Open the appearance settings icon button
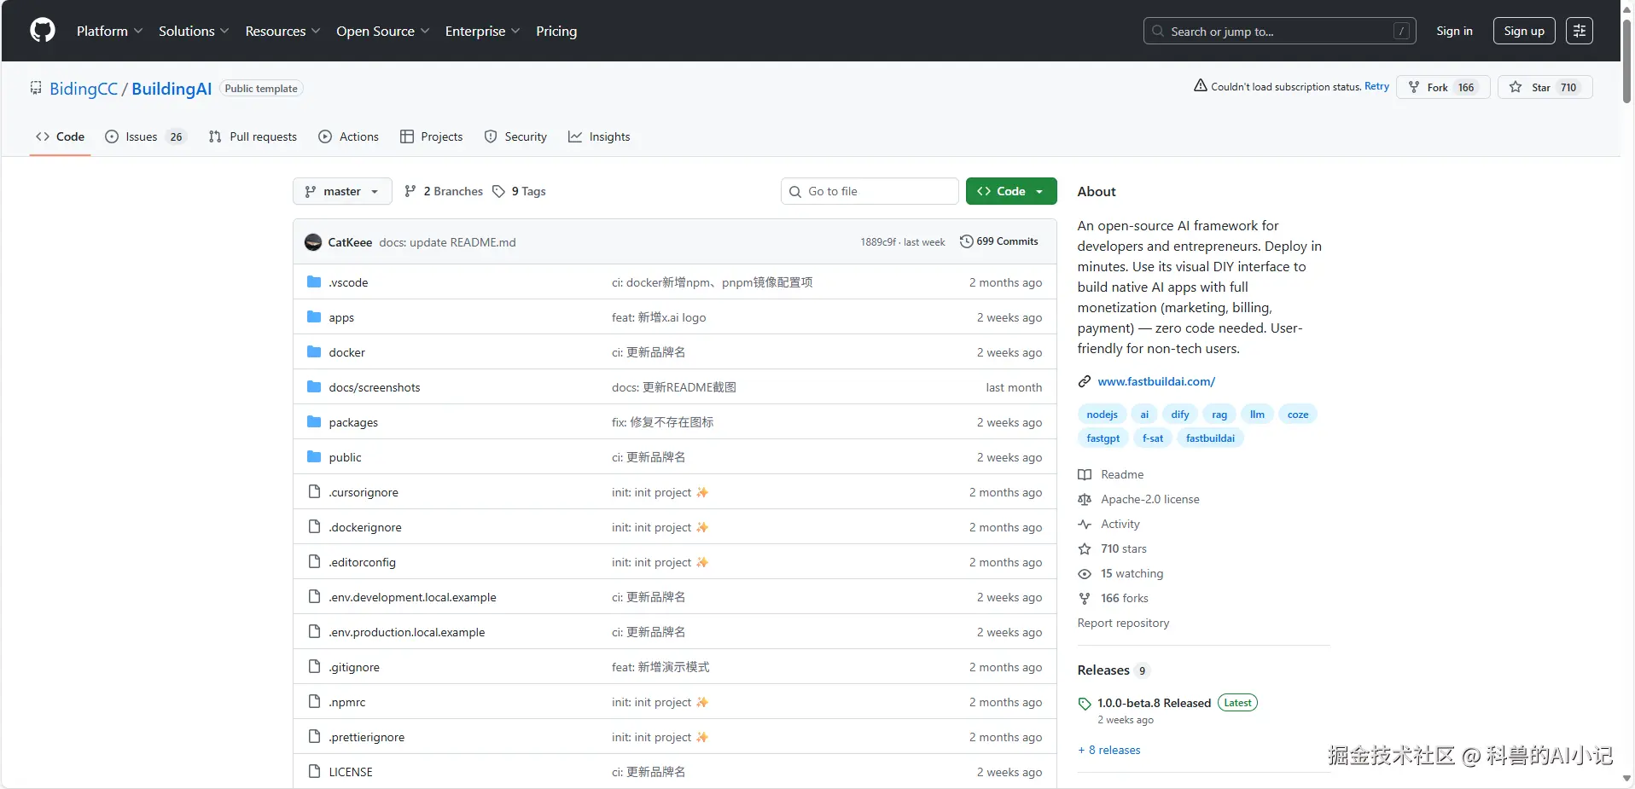The image size is (1635, 789). [1580, 31]
